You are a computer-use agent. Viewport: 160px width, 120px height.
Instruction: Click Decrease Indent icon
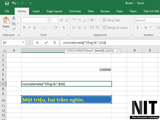(x=92, y=27)
